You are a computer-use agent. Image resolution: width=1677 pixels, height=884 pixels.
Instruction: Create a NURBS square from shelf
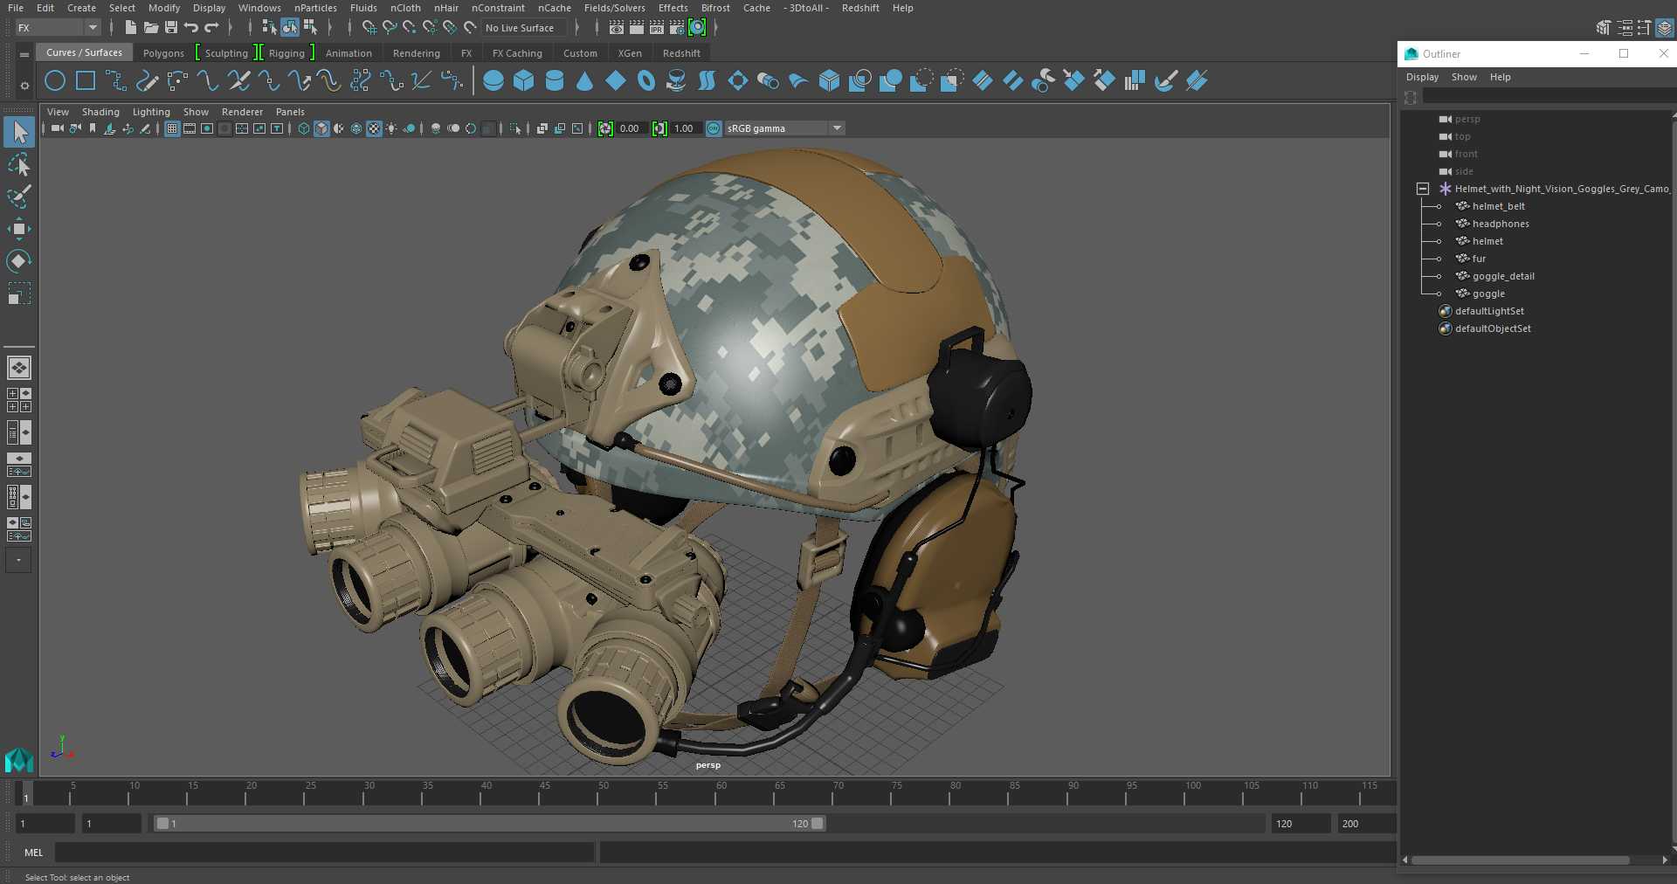click(86, 81)
